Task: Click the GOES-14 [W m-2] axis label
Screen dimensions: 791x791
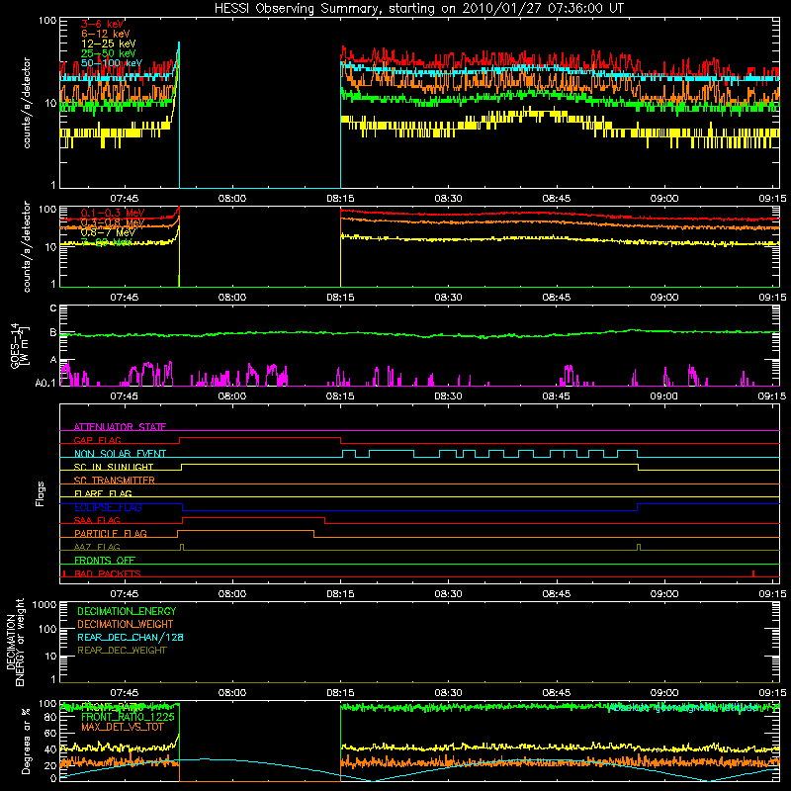Action: (19, 345)
